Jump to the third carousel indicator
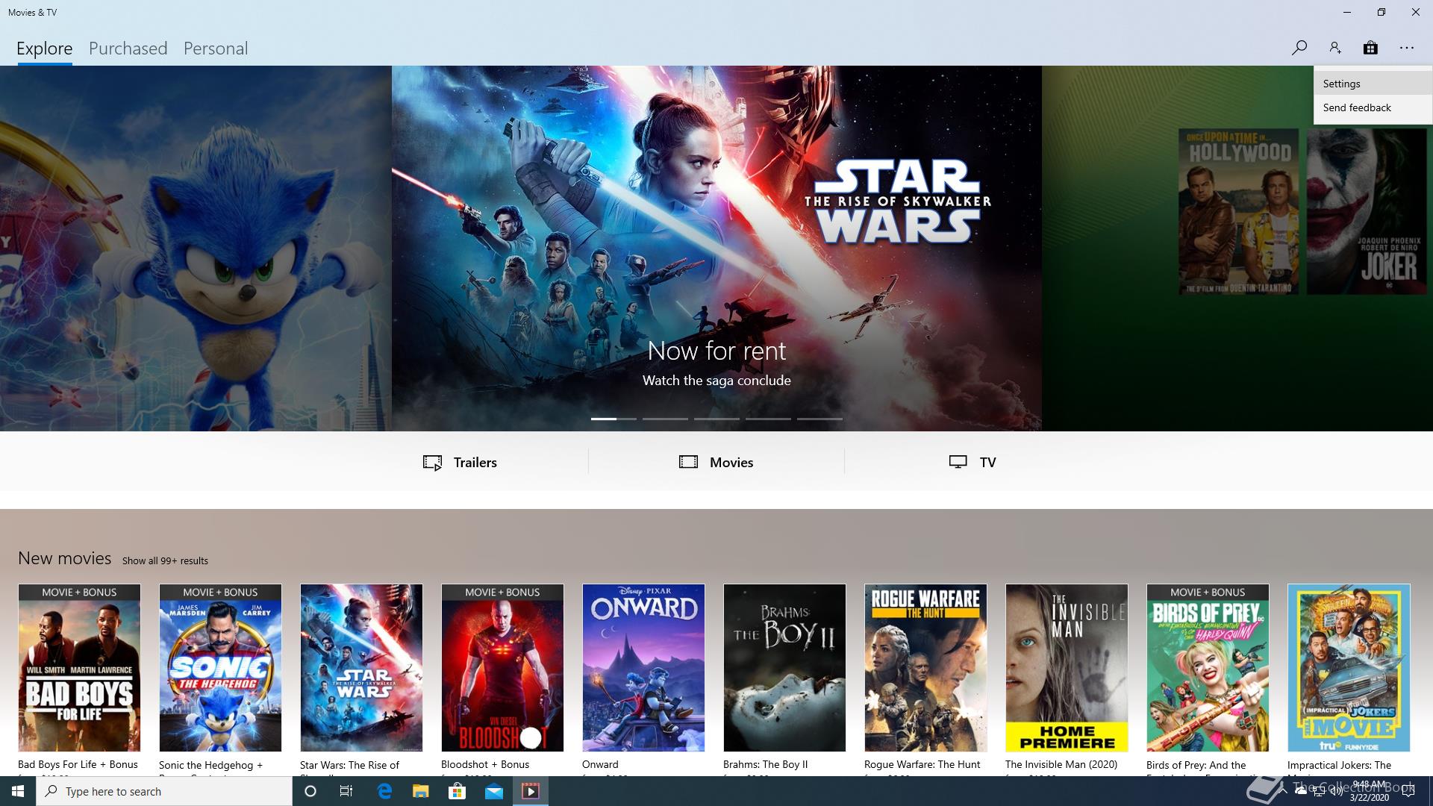This screenshot has width=1433, height=806. coord(716,419)
